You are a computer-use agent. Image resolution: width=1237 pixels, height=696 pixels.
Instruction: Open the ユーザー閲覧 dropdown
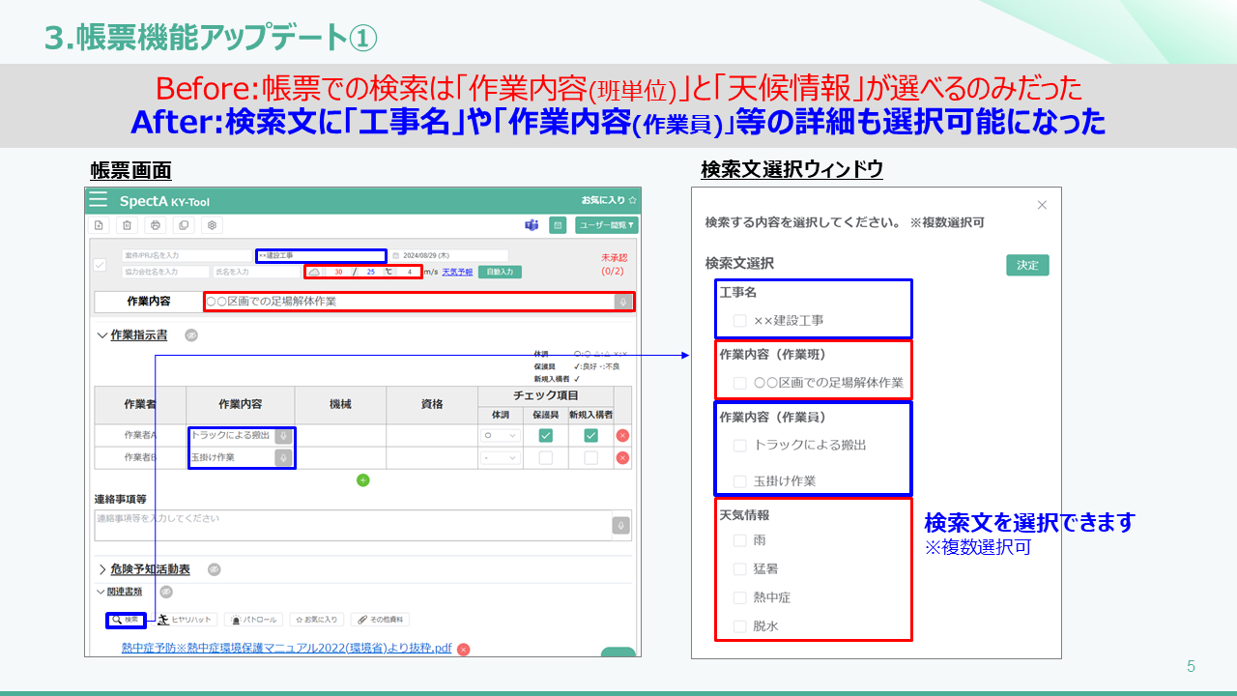point(606,225)
